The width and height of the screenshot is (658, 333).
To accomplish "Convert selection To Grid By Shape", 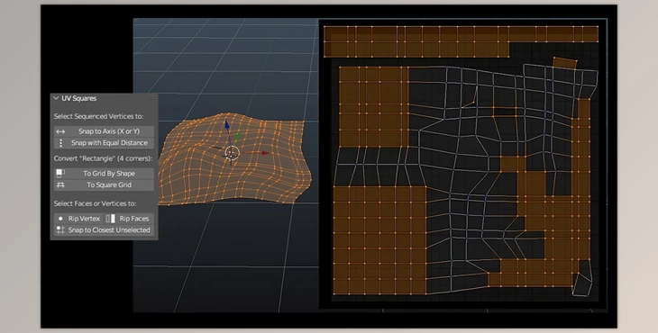I will tap(104, 174).
